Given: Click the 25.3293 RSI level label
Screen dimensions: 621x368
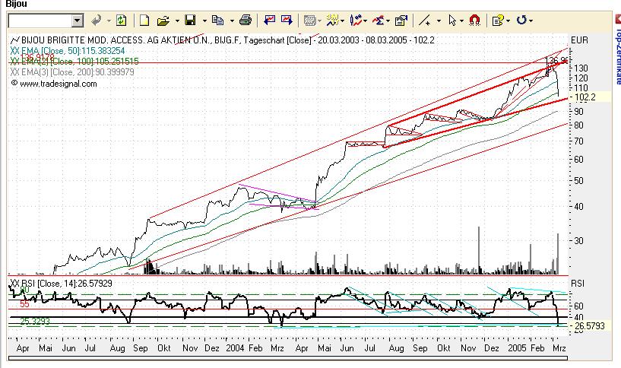Looking at the screenshot, I should (x=35, y=322).
